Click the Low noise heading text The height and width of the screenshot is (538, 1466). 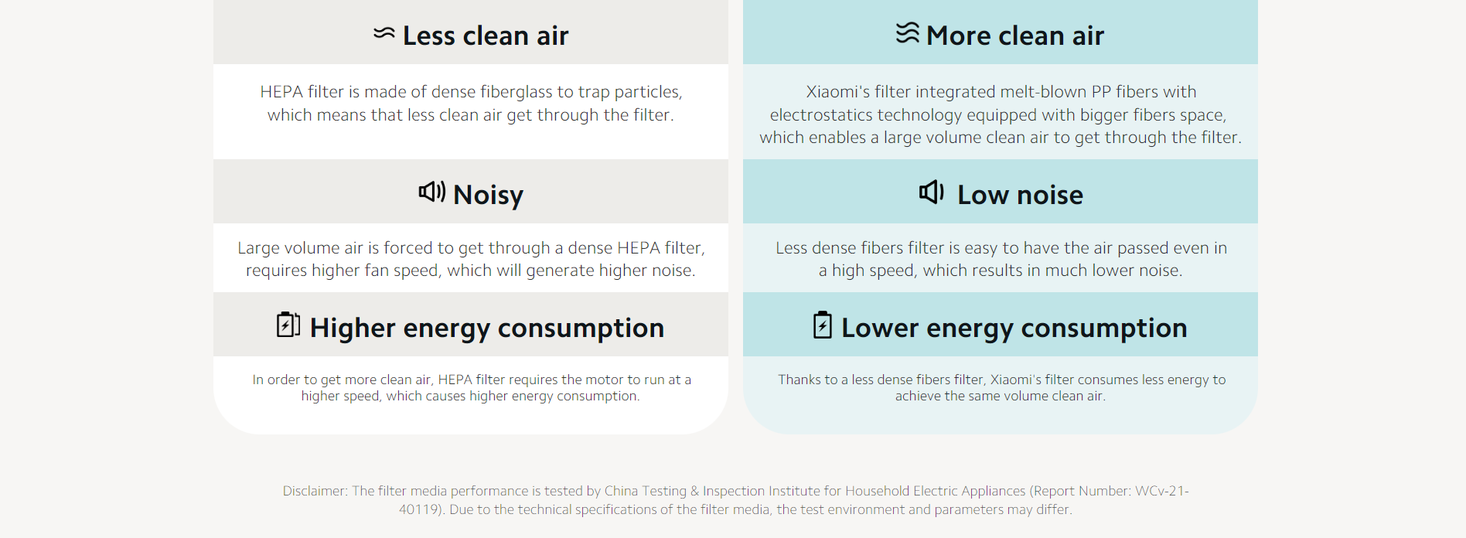[x=1021, y=195]
